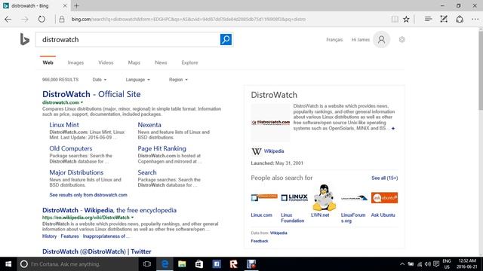The width and height of the screenshot is (483, 271).
Task: Click the volume speaker tray icon
Action: [x=428, y=264]
